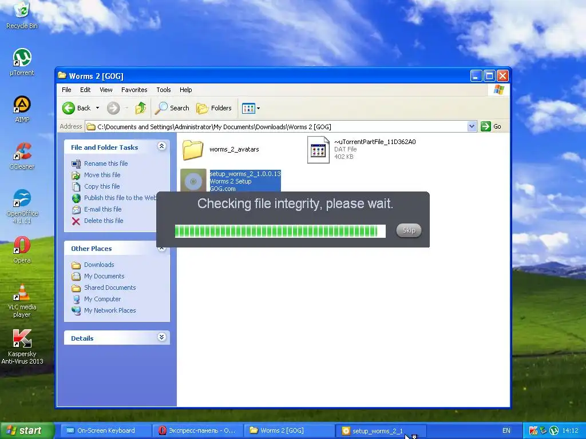Viewport: 586px width, 439px height.
Task: Click the Windows logo throbber
Action: click(x=498, y=90)
